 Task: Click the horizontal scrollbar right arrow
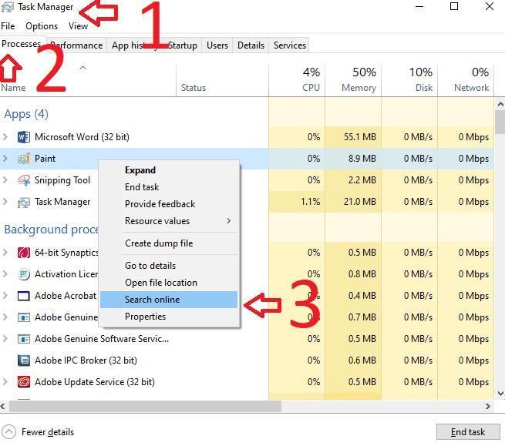coord(488,407)
